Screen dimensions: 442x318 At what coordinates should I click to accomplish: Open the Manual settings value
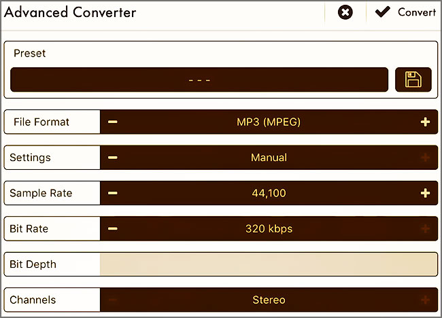click(269, 158)
